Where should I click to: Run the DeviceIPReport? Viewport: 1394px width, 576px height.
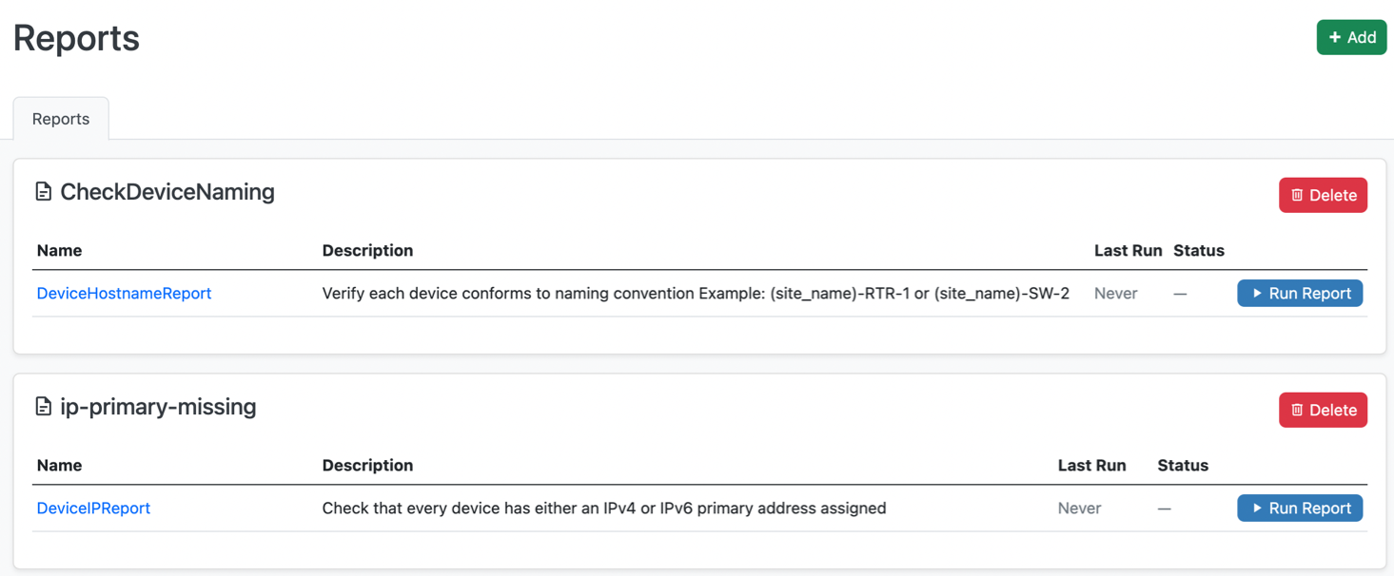point(1300,508)
